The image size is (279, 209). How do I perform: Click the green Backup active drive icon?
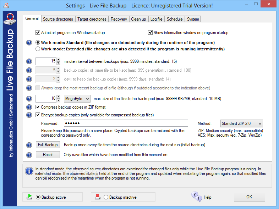29,197
